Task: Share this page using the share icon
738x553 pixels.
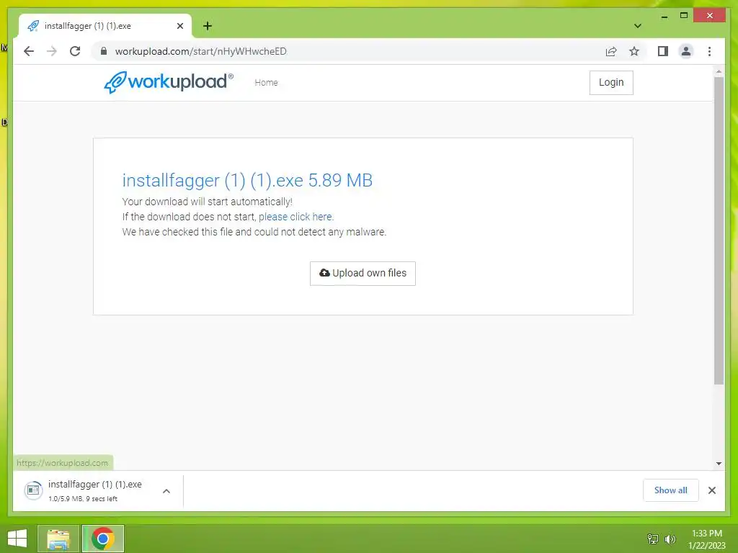Action: point(611,51)
